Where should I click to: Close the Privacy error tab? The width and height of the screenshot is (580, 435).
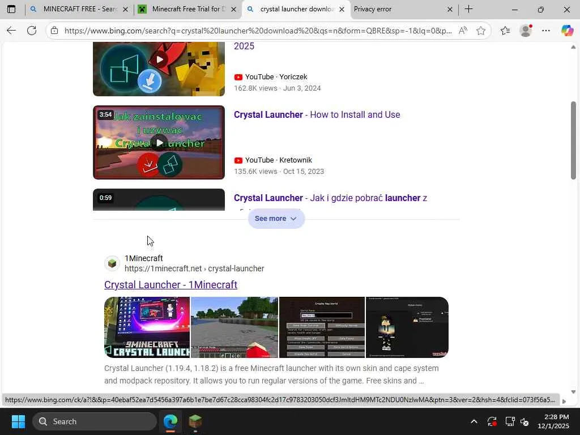point(450,10)
